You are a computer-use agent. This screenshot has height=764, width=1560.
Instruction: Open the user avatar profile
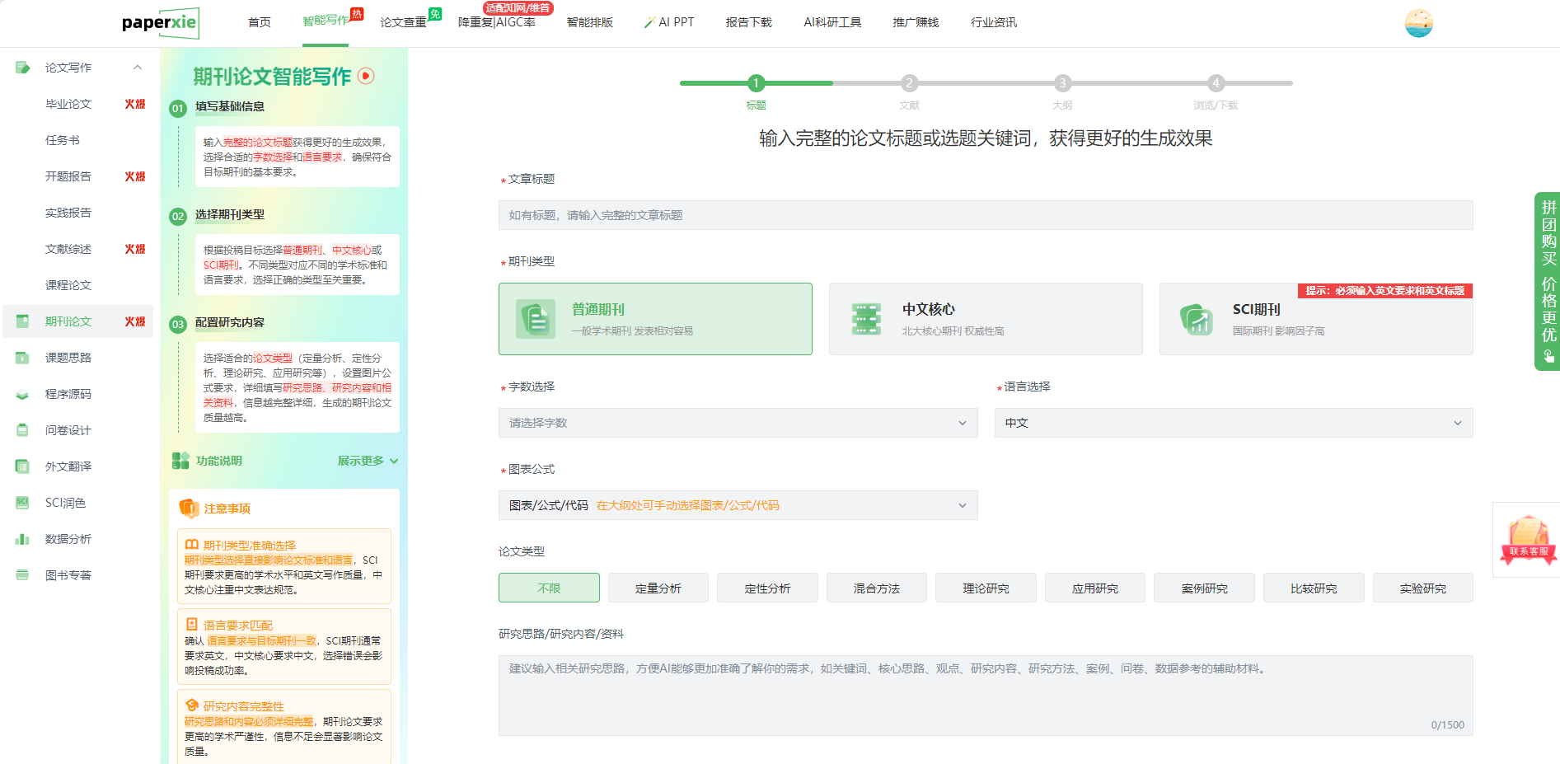click(x=1418, y=23)
